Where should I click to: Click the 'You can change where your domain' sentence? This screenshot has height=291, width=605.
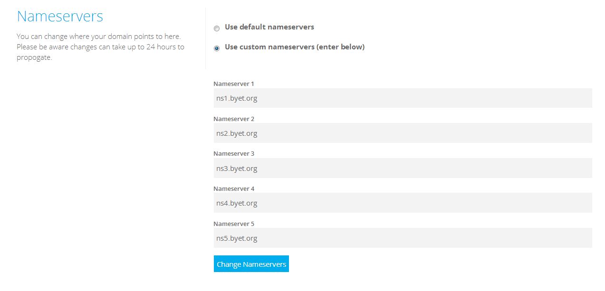[x=98, y=37]
